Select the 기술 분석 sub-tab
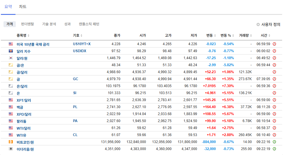283x155 pixels. [x=49, y=24]
